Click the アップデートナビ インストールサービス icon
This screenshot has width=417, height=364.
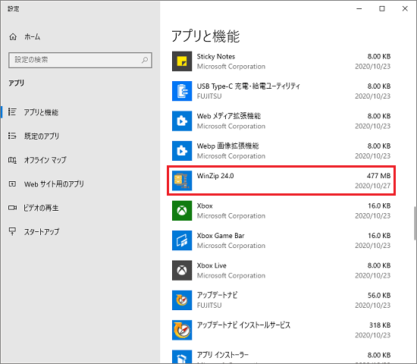182,330
